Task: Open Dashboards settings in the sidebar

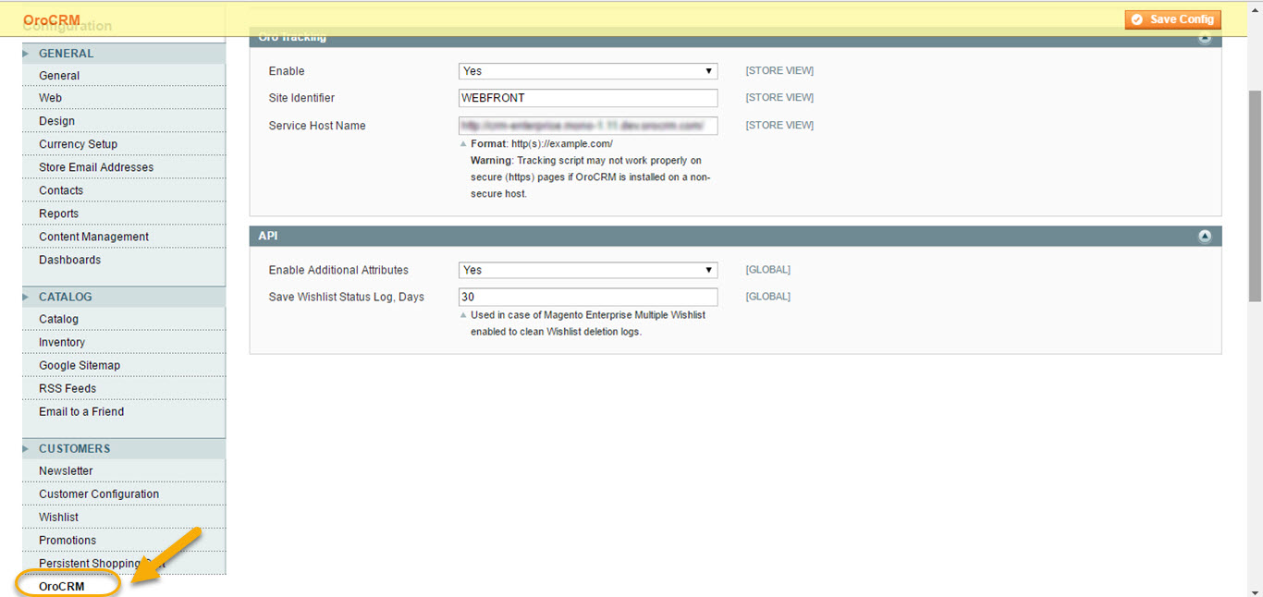Action: point(124,260)
